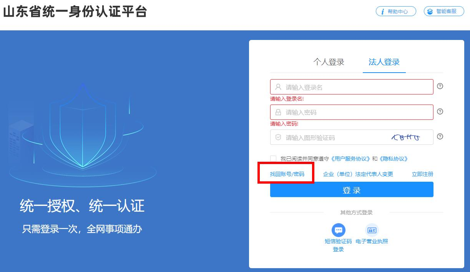Click the user icon in login name field
470x272 pixels.
[x=279, y=87]
